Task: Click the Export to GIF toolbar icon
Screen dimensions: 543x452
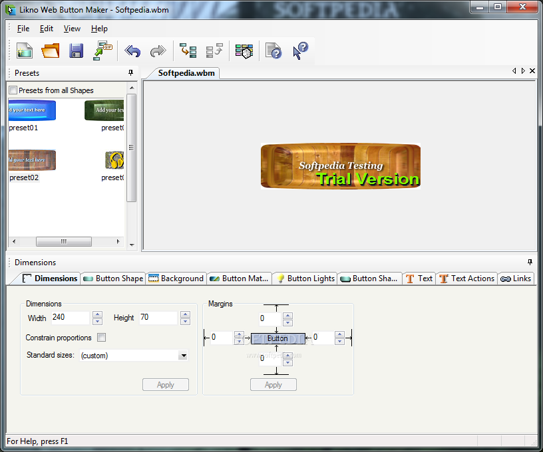Action: (102, 51)
